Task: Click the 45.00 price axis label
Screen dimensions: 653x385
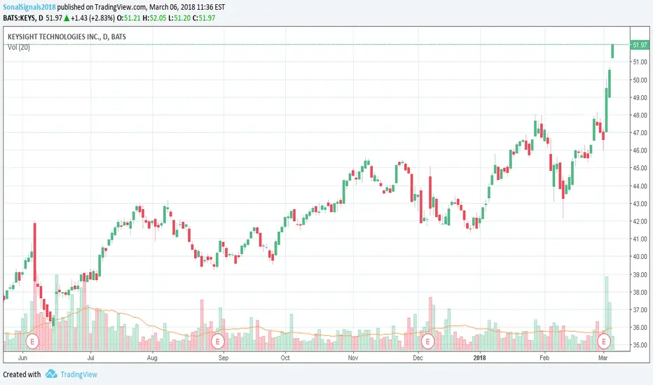Action: [640, 168]
